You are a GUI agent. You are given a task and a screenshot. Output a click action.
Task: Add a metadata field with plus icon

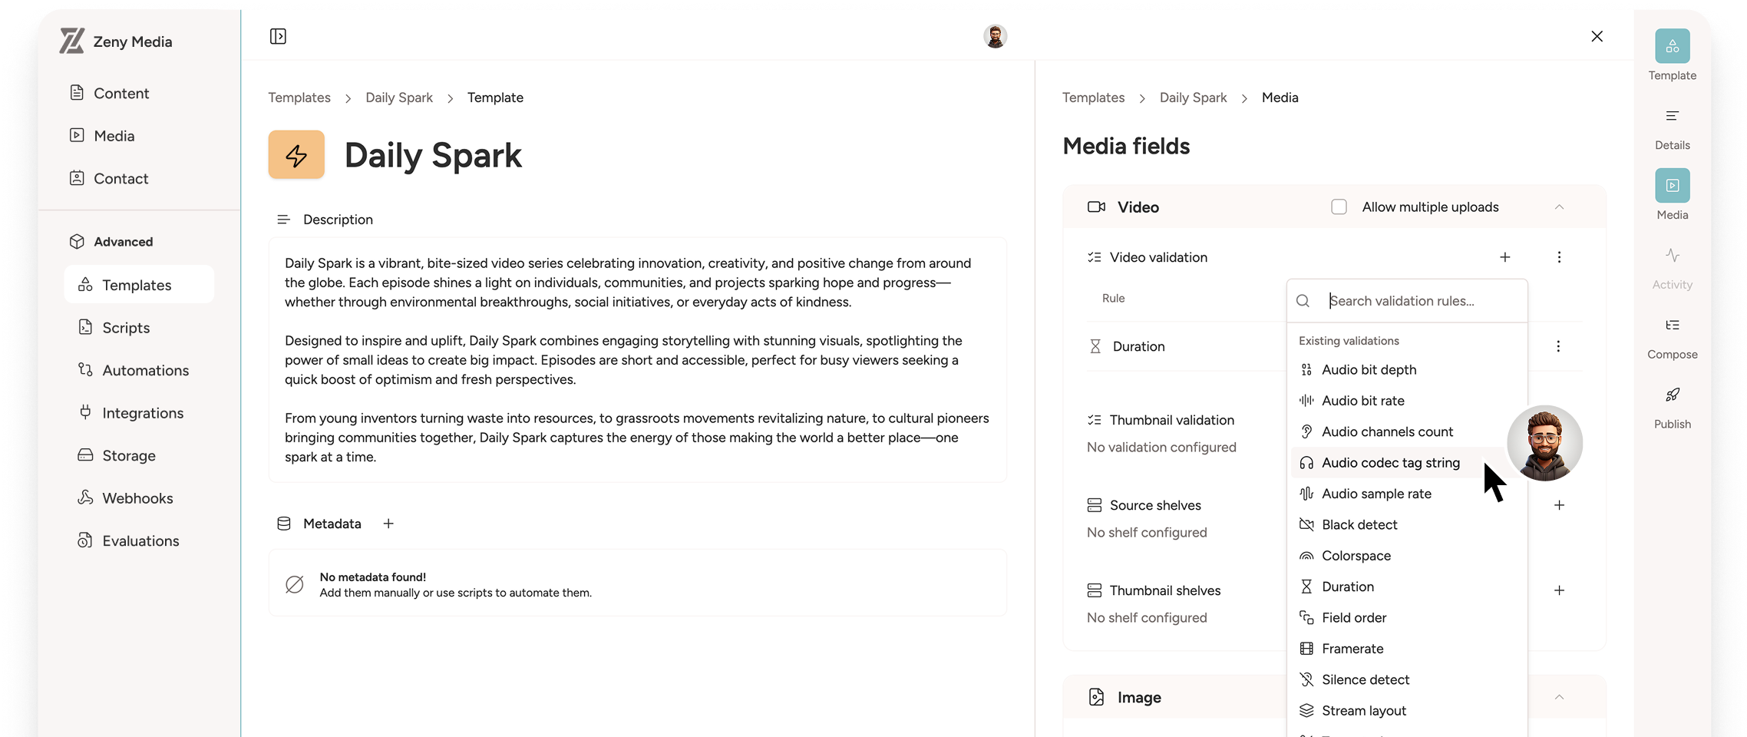[x=388, y=524]
